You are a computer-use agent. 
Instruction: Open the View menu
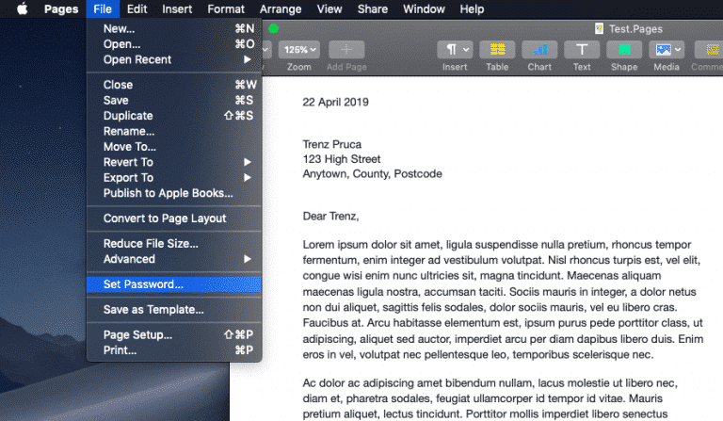coord(329,8)
